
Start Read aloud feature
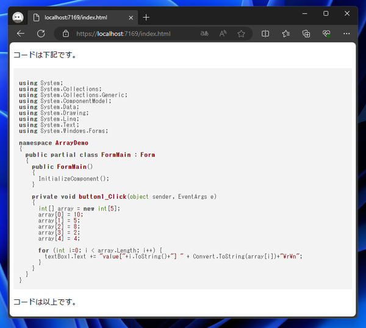(x=223, y=34)
